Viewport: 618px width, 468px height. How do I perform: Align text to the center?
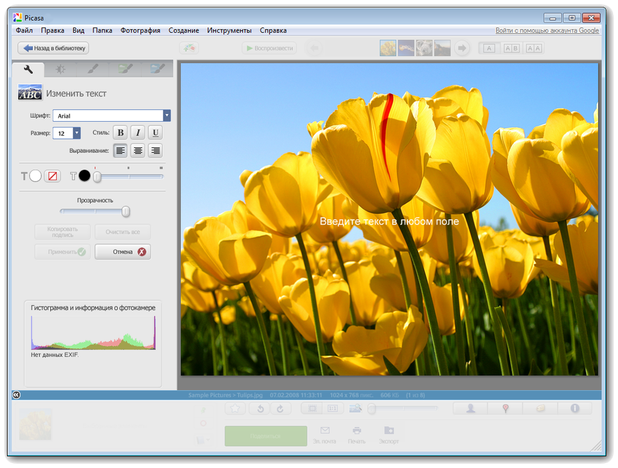click(137, 151)
